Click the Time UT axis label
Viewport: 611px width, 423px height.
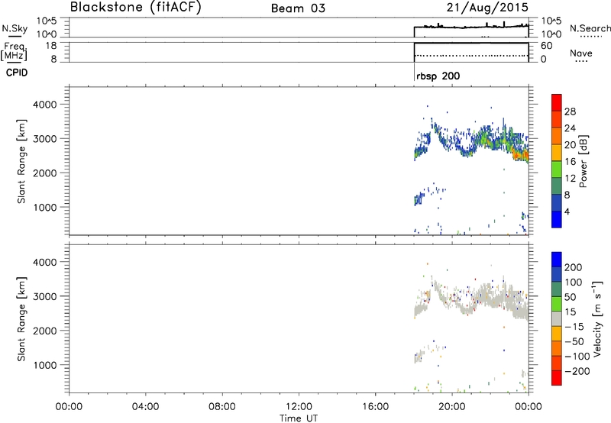[299, 418]
